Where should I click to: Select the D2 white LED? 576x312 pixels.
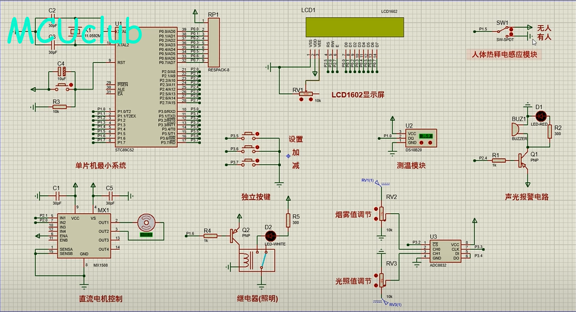[269, 236]
